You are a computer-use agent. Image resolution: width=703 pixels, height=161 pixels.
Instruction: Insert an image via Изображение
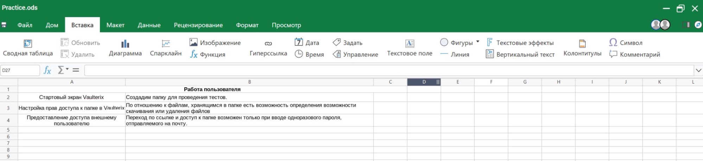(x=215, y=43)
